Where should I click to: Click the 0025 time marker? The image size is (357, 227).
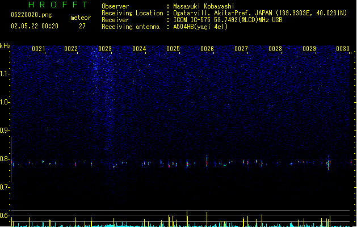(x=173, y=49)
